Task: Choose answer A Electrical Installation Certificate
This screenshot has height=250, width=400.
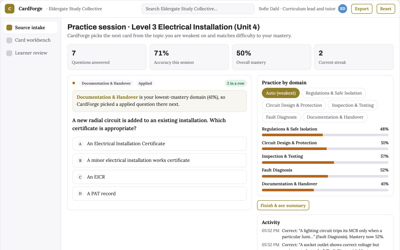Action: [x=159, y=144]
